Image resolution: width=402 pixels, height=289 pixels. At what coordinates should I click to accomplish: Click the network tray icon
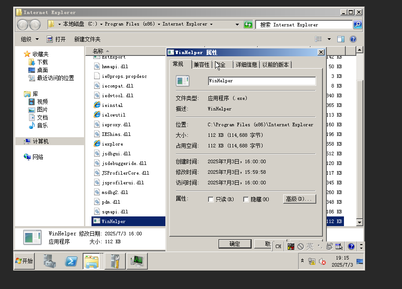click(311, 261)
